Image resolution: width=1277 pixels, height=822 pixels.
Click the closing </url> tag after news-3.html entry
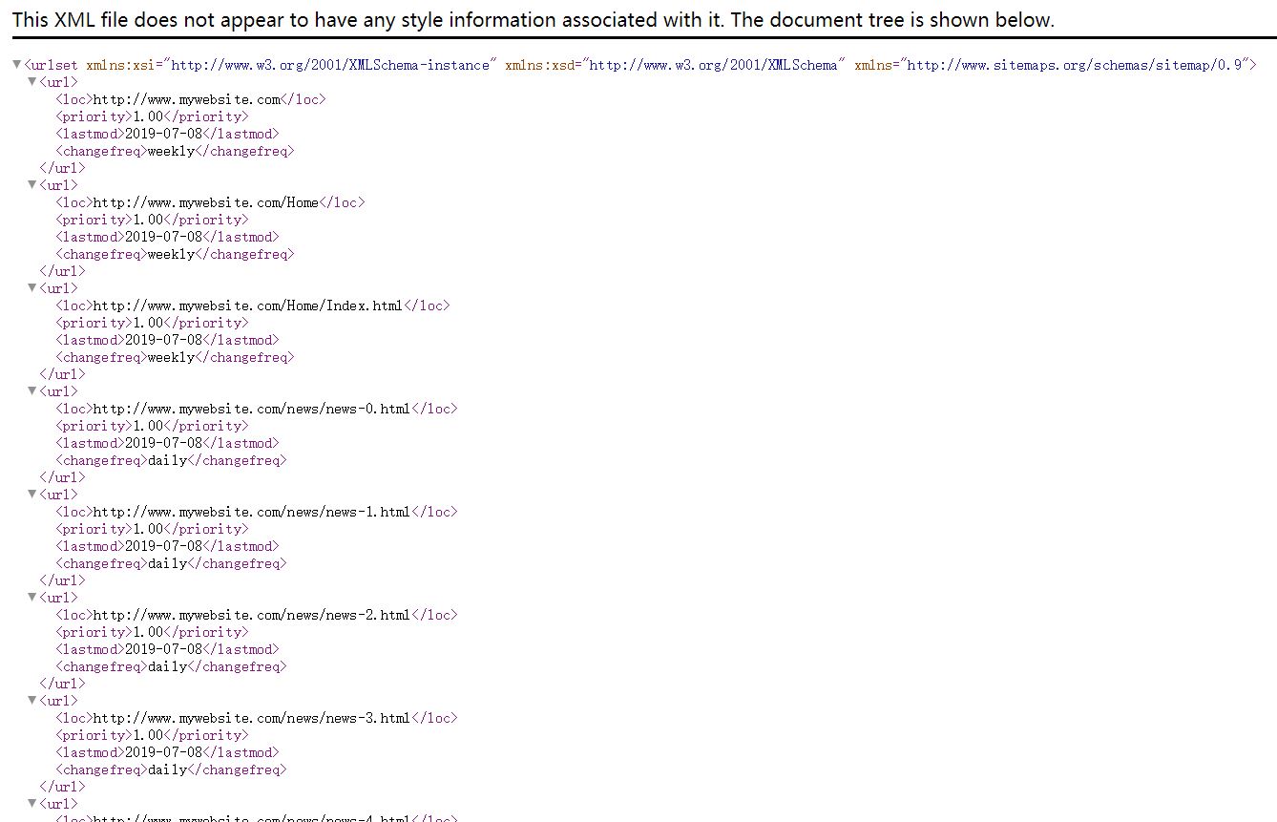[x=62, y=787]
